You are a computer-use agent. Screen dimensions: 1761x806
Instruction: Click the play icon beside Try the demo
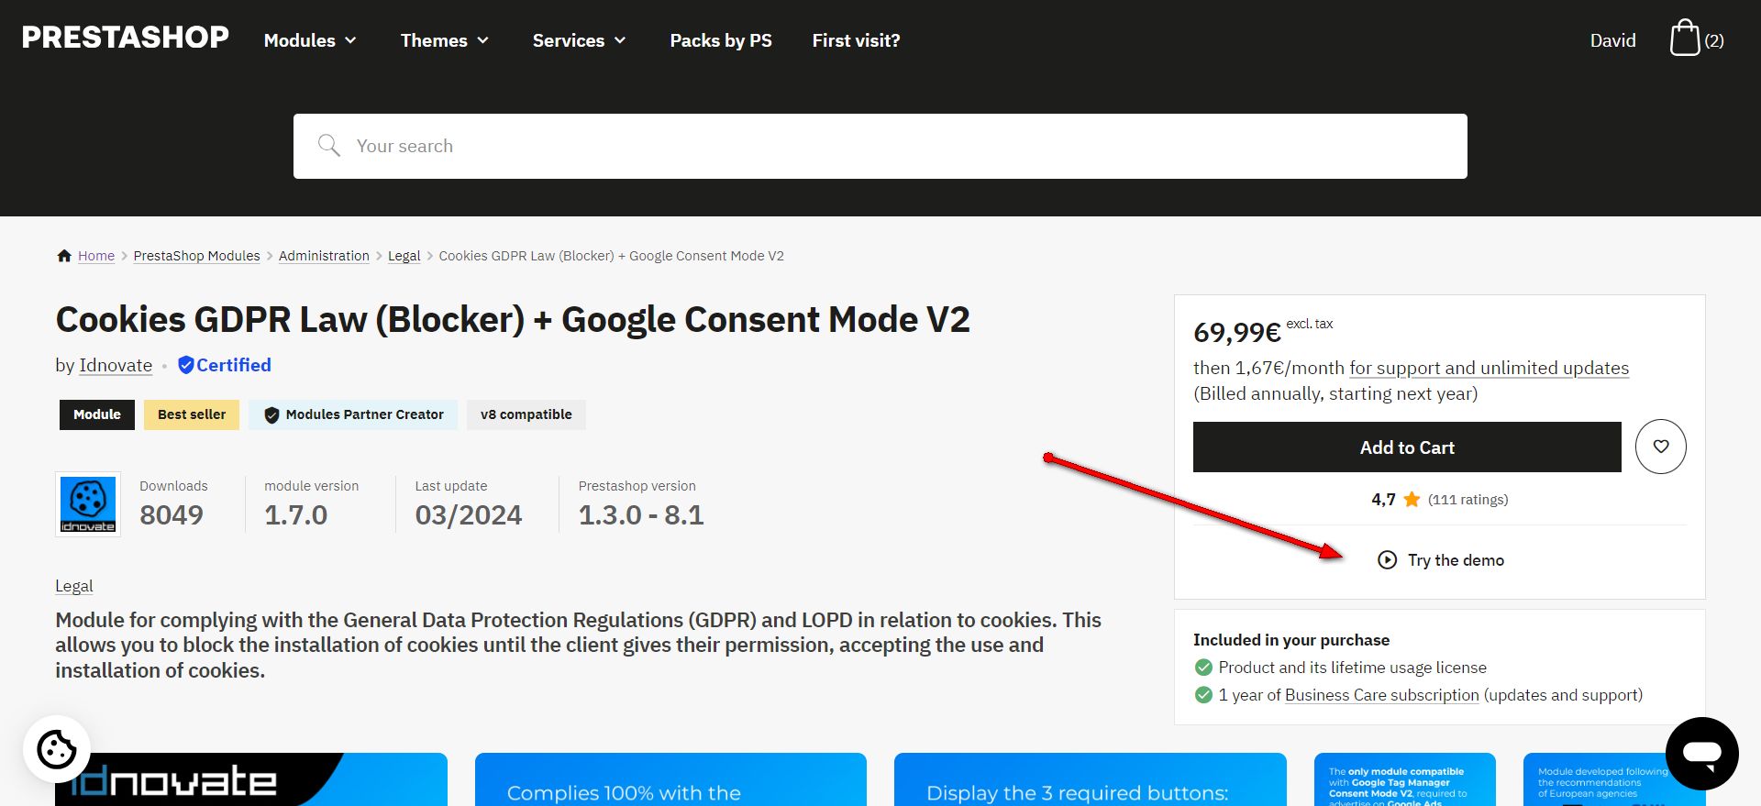tap(1387, 560)
